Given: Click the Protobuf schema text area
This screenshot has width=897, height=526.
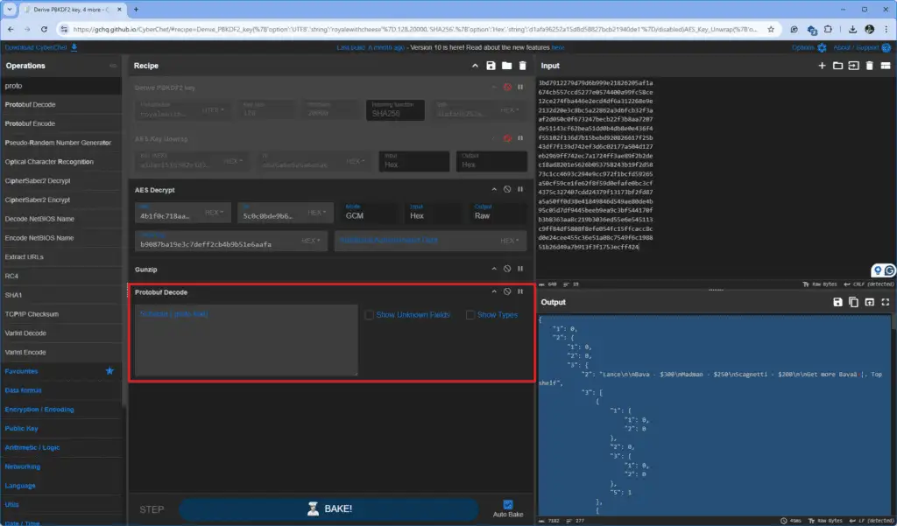Looking at the screenshot, I should point(246,340).
